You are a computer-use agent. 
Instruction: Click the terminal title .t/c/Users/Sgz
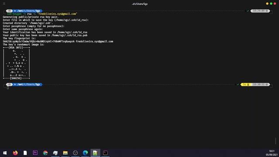(x=139, y=4)
